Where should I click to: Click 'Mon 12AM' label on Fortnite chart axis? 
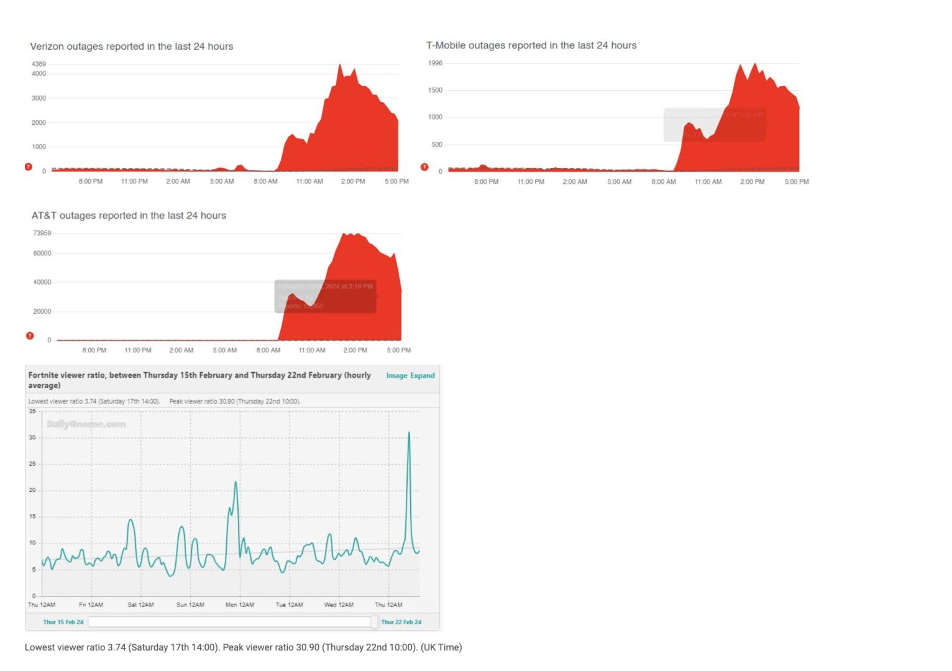239,605
